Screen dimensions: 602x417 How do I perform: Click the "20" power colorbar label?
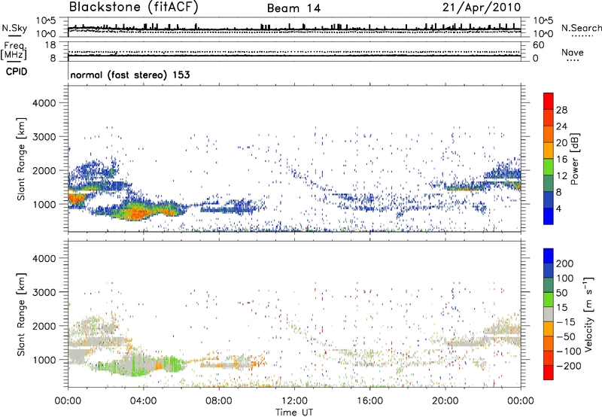point(561,143)
